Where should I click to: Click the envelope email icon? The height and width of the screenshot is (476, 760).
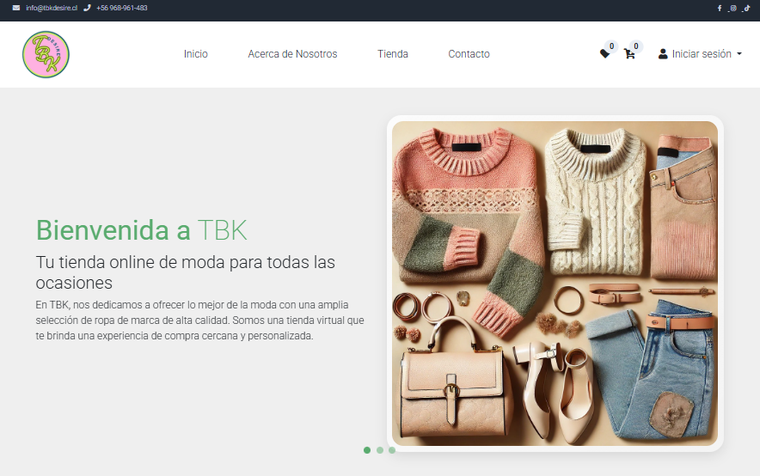point(15,8)
